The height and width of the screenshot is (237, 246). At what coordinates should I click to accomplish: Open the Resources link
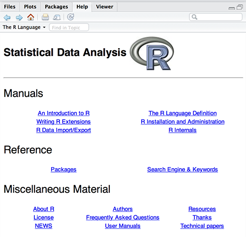click(x=202, y=209)
